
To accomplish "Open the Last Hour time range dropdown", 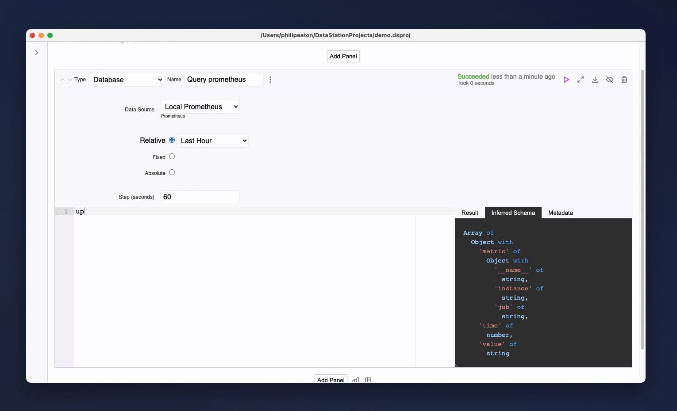I will click(x=212, y=141).
